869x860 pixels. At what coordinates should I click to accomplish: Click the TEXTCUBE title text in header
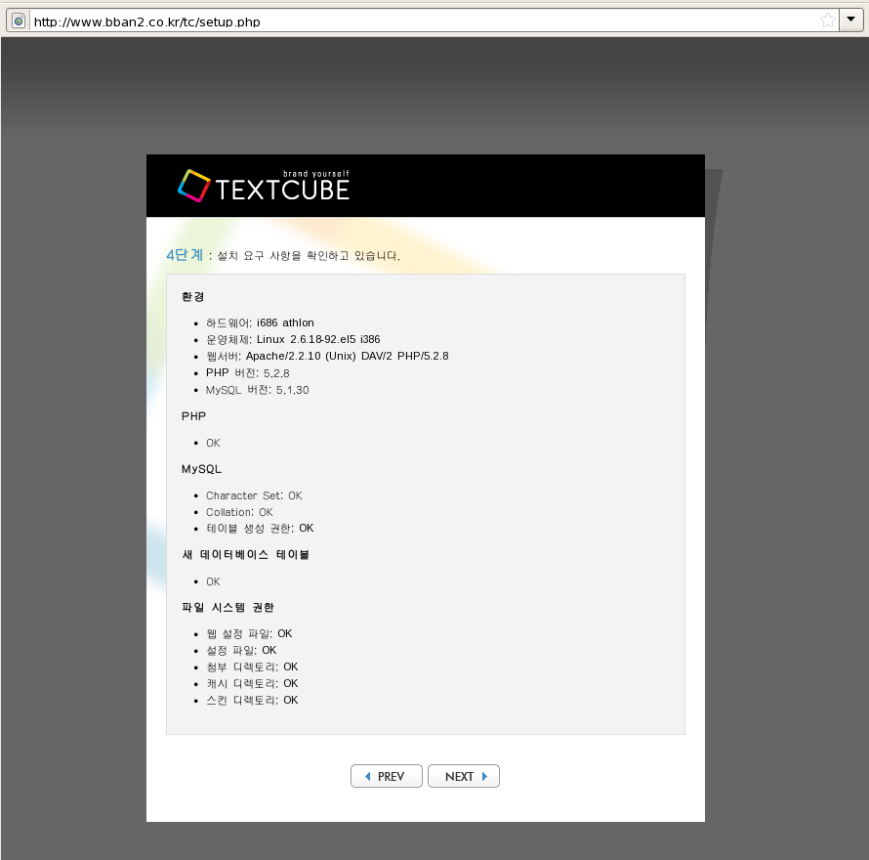[x=282, y=191]
